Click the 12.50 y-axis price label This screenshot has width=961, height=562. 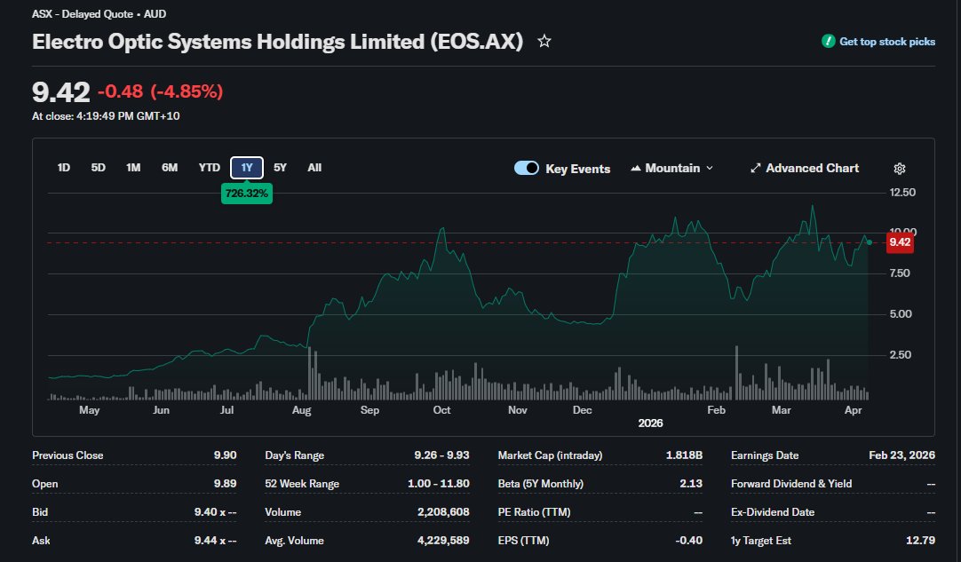[x=902, y=193]
